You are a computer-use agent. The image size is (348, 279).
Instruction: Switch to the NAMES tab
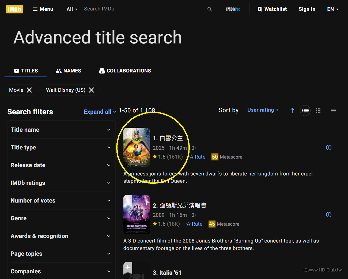pyautogui.click(x=68, y=71)
